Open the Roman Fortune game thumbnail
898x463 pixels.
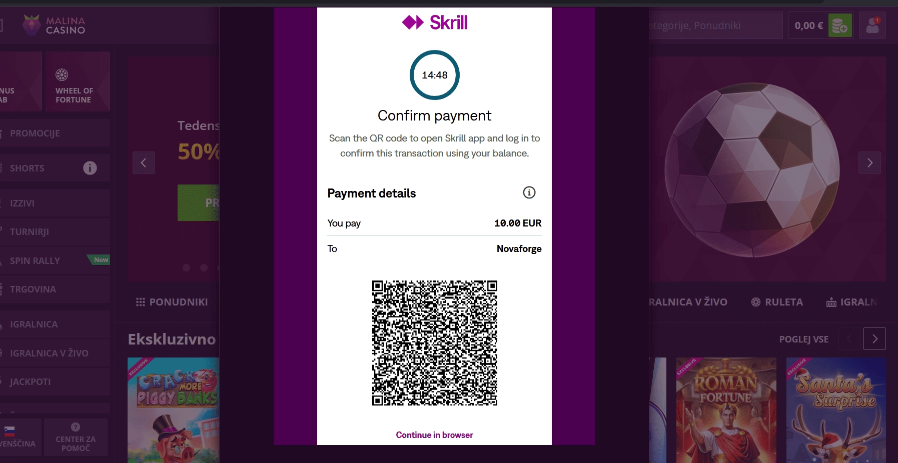click(x=726, y=410)
